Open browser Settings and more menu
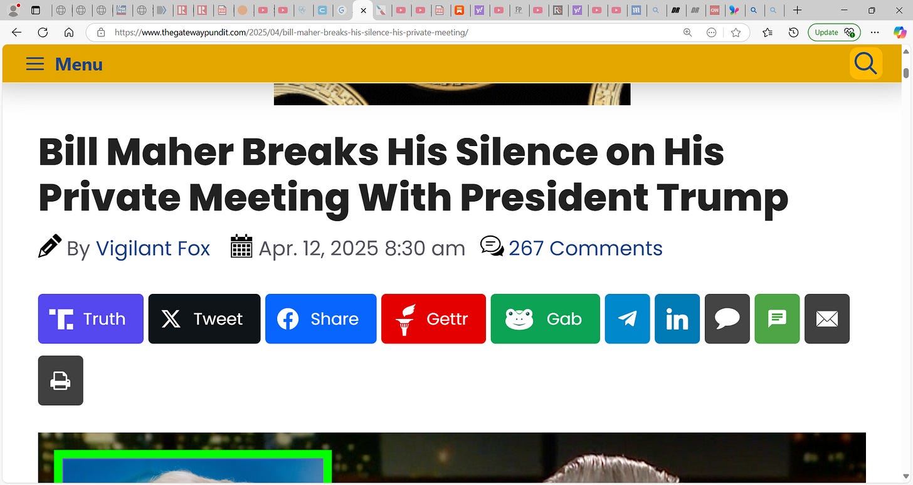Image resolution: width=913 pixels, height=485 pixels. (875, 33)
